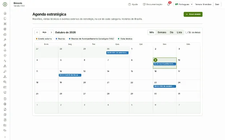The image size is (225, 140).
Task: Go to previous month with left chevron
Action: tap(37, 32)
